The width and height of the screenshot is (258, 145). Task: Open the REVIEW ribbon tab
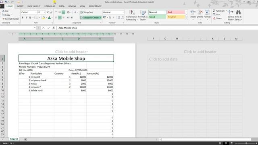tap(72, 6)
